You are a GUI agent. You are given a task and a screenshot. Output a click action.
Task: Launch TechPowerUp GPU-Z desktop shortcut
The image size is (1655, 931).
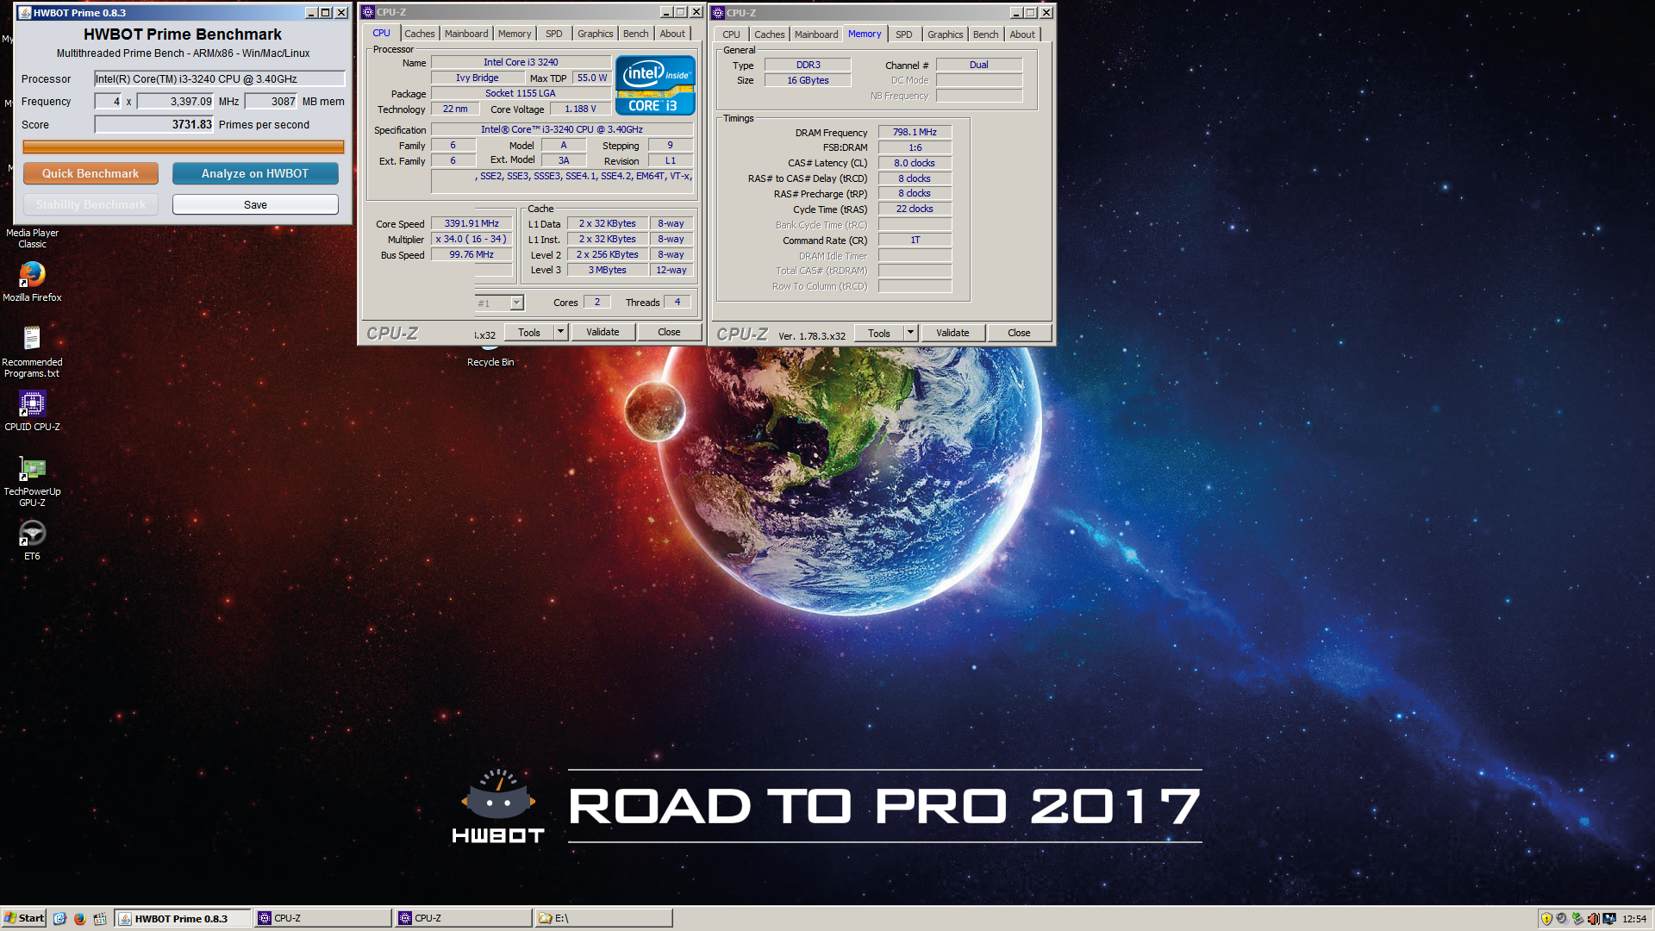32,481
